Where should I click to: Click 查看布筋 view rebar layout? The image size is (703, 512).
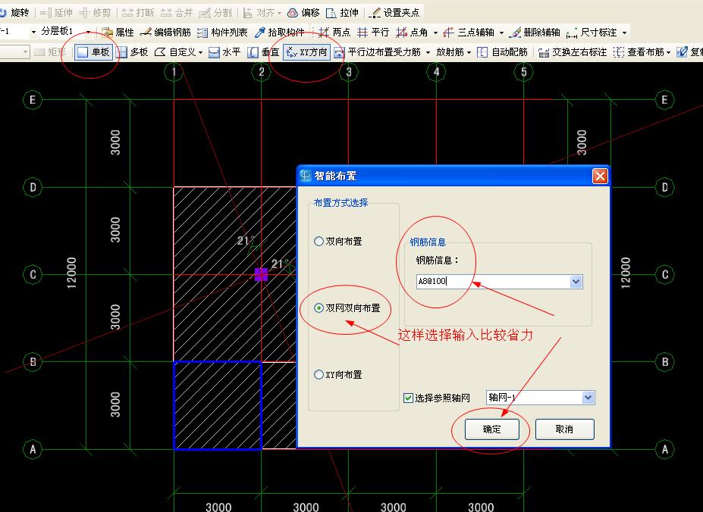(639, 52)
